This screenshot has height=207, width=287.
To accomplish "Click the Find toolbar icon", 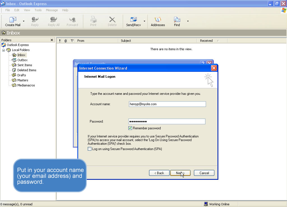I will (177, 20).
